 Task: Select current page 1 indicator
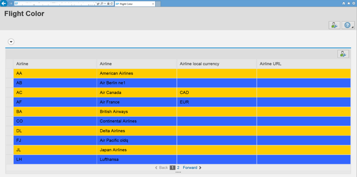[173, 168]
